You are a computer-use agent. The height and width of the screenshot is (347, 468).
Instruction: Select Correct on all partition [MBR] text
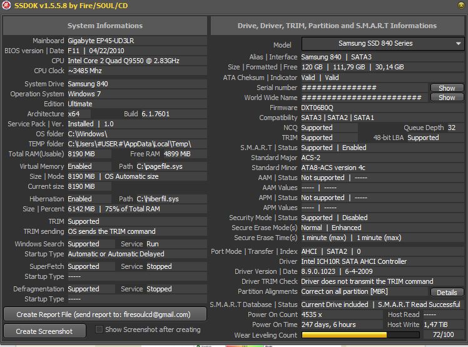click(345, 291)
